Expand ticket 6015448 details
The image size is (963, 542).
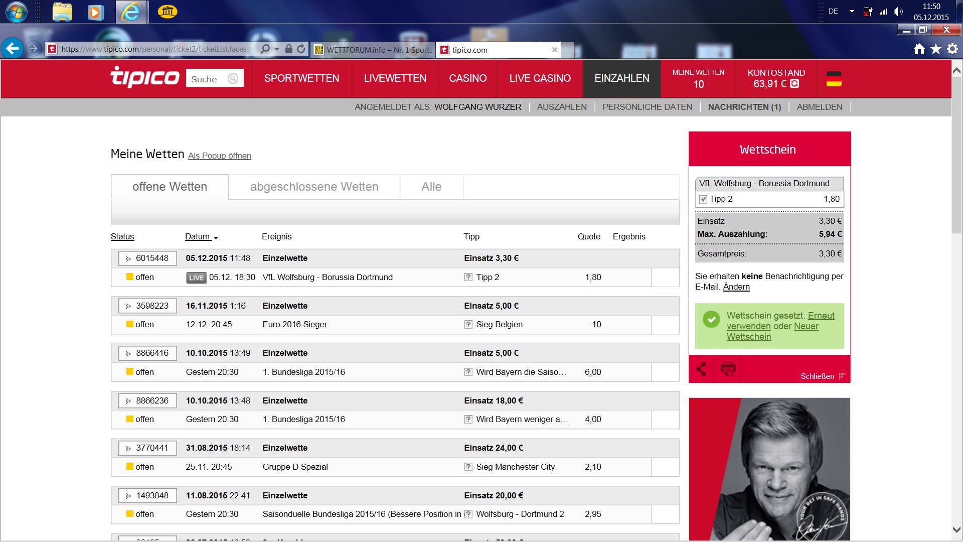pyautogui.click(x=147, y=258)
